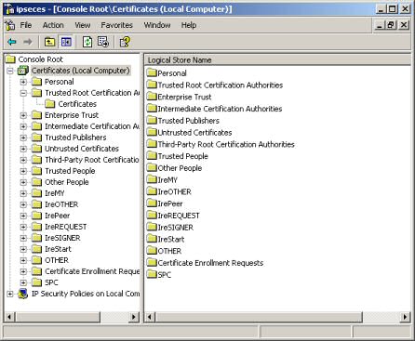Image resolution: width=415 pixels, height=341 pixels.
Task: Open the File menu
Action: click(26, 25)
